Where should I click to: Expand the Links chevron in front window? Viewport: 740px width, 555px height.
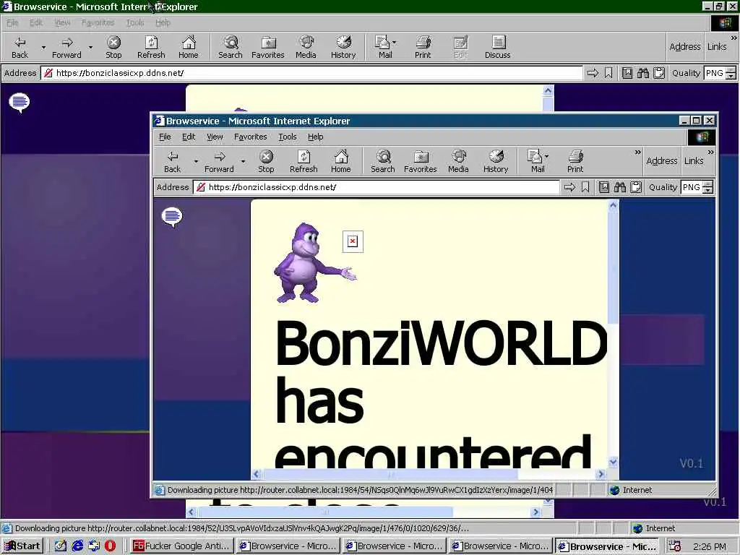tap(711, 152)
